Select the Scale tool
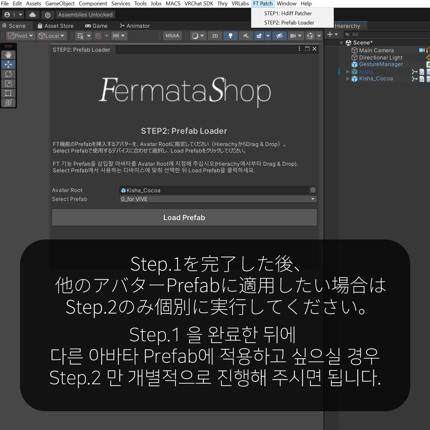 (8, 84)
